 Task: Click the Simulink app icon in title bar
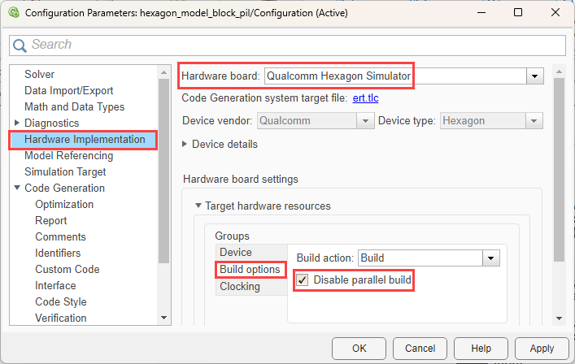pyautogui.click(x=13, y=13)
